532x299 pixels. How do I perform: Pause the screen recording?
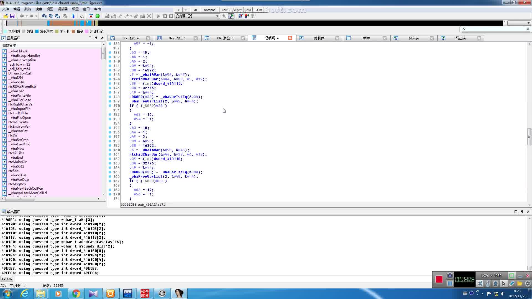[x=450, y=283]
